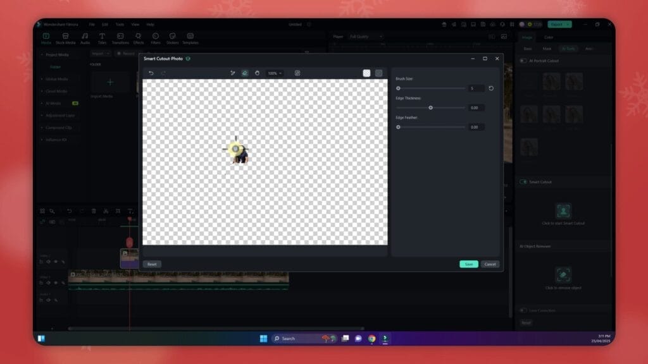Screen dimensions: 648x364
Task: Click the Undo icon in the cutout dialog
Action: pos(152,73)
